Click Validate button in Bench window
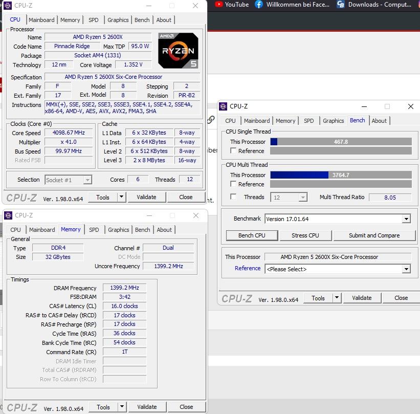The image size is (420, 414). pos(362,298)
